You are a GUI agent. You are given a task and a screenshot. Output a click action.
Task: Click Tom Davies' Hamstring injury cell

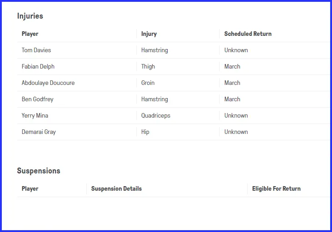(x=154, y=50)
